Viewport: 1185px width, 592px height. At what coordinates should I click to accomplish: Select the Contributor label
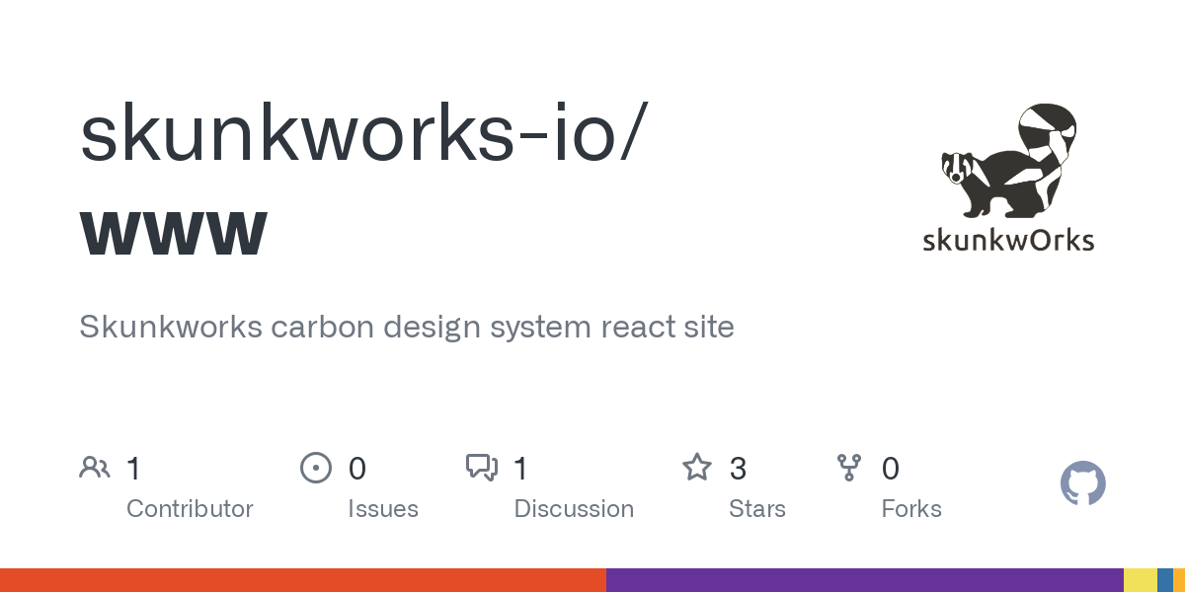click(x=190, y=509)
